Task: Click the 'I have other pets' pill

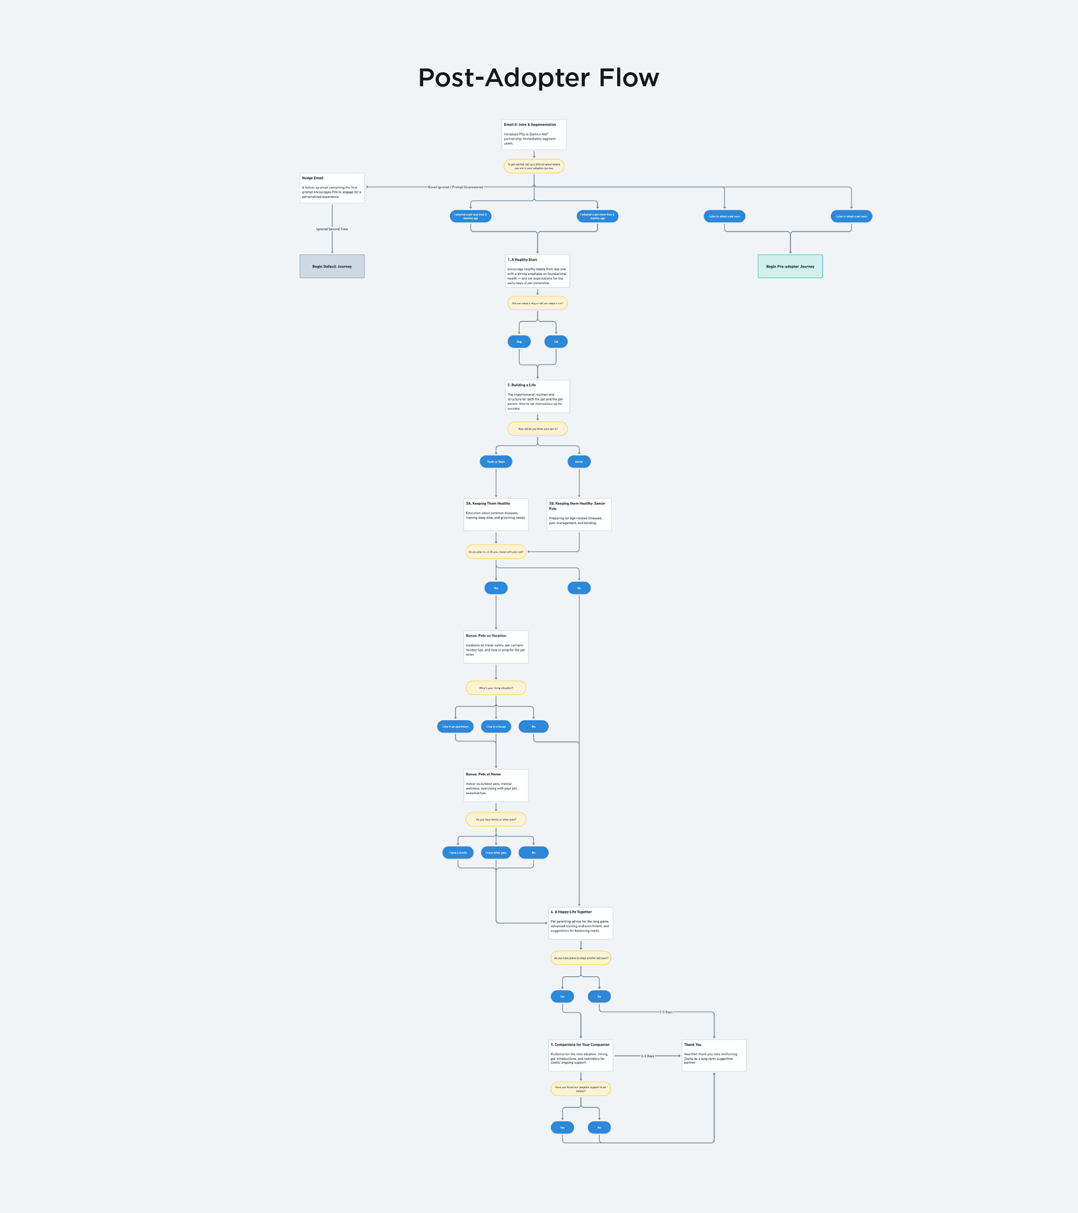Action: pyautogui.click(x=496, y=853)
